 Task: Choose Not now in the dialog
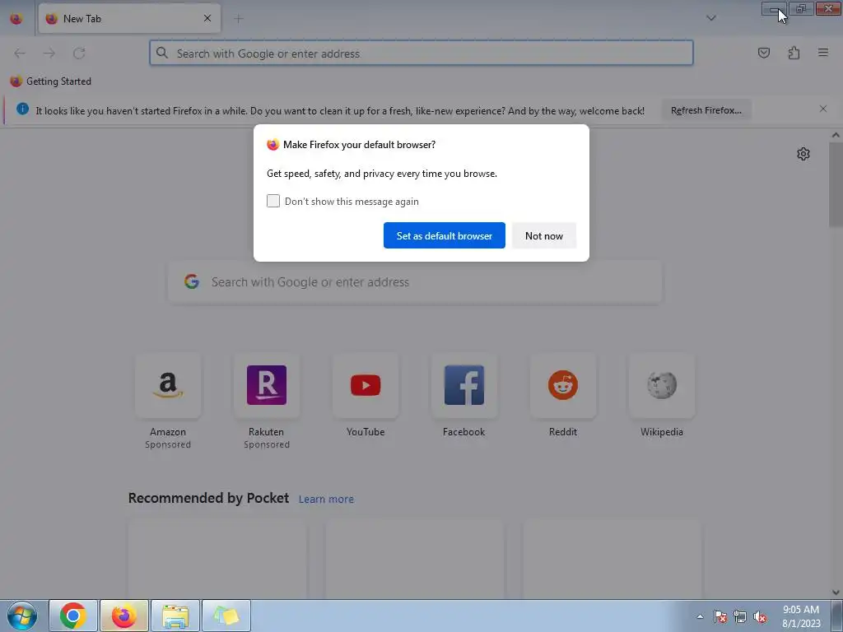coord(544,235)
